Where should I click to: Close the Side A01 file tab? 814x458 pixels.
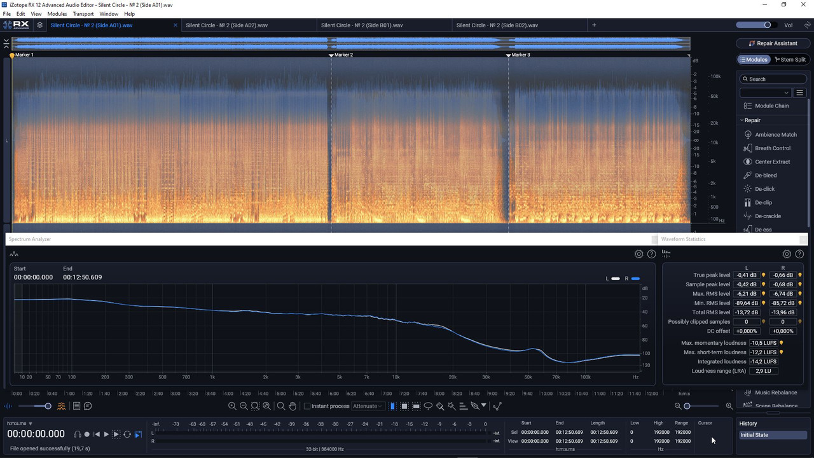pos(176,25)
